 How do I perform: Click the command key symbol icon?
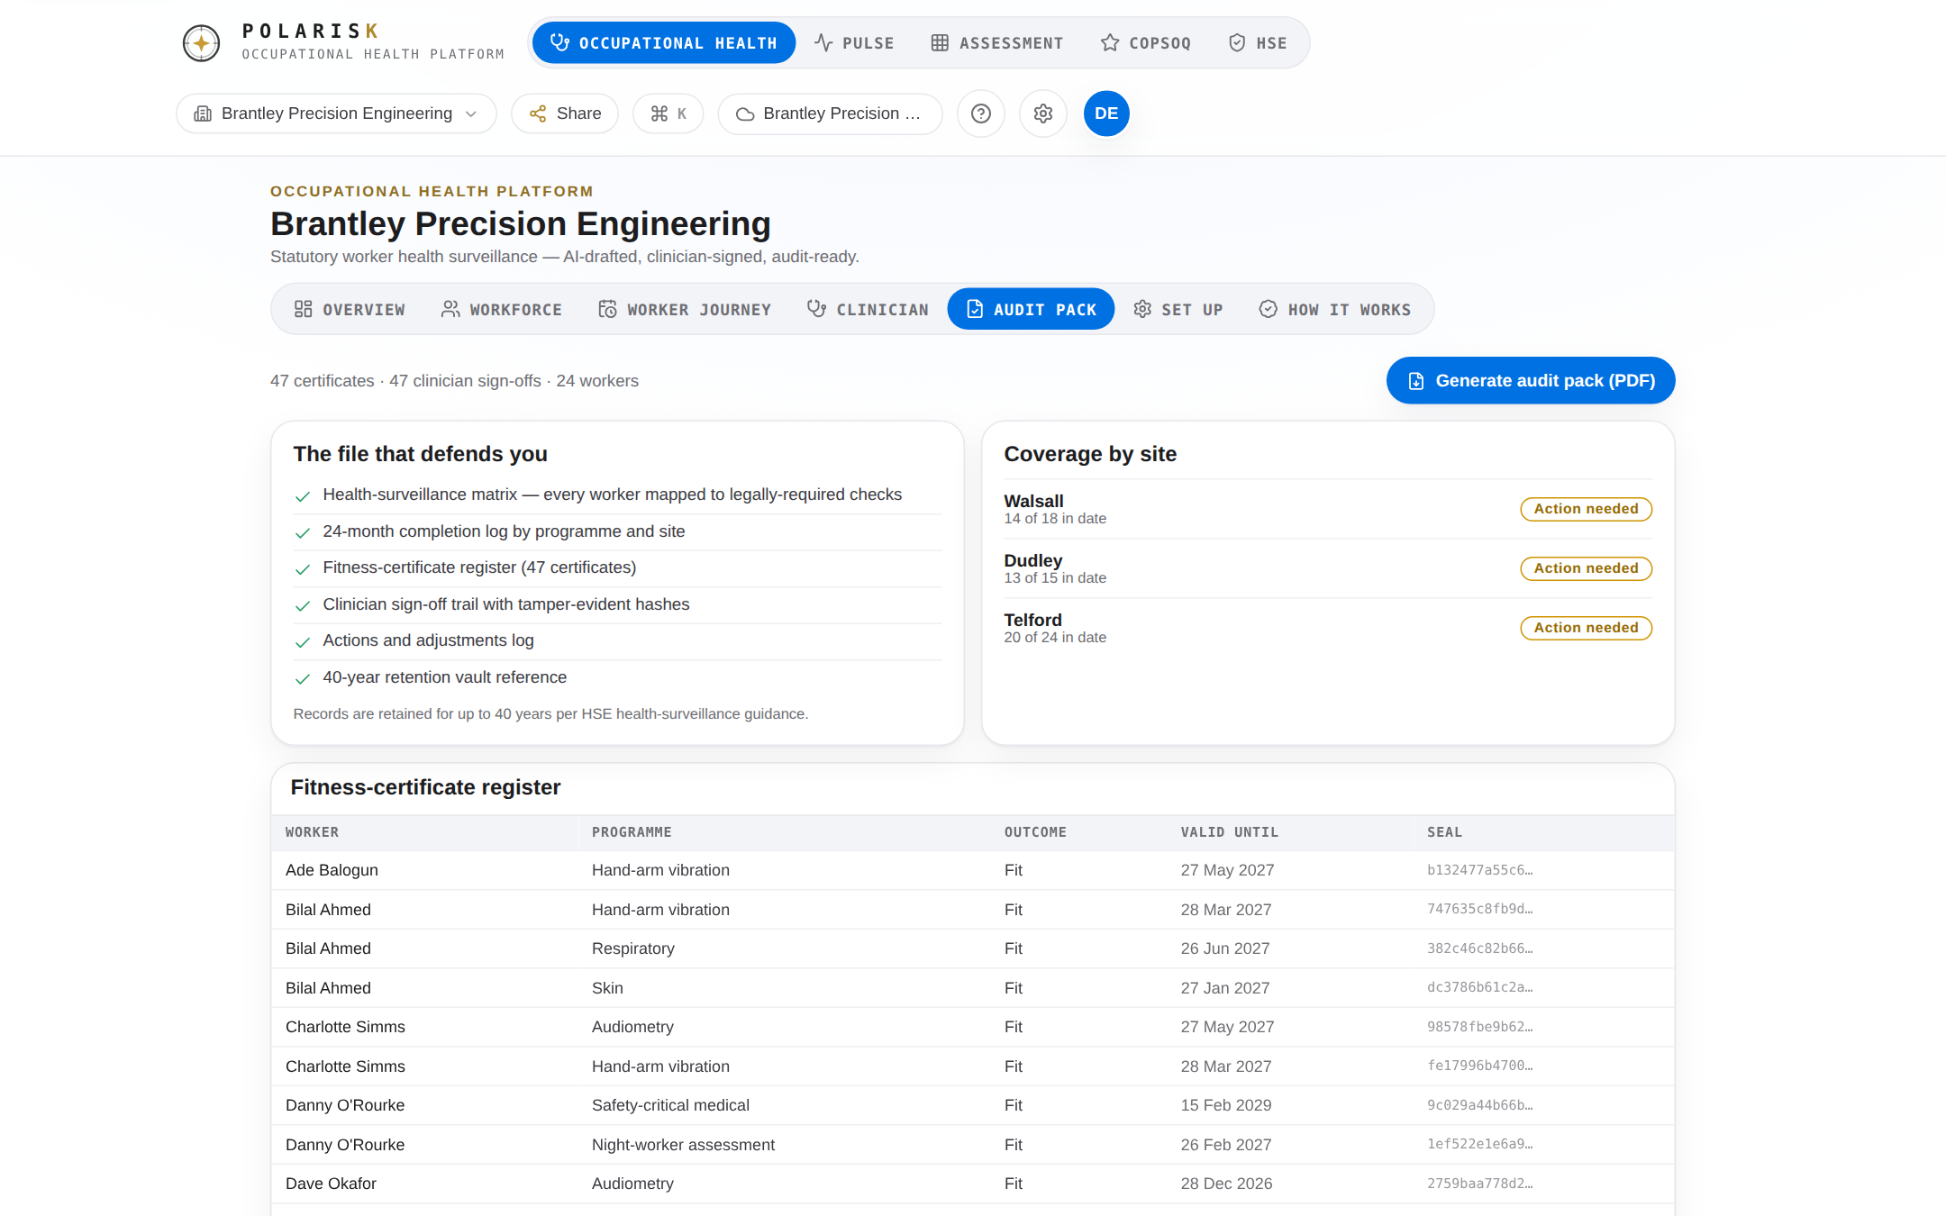(x=659, y=113)
